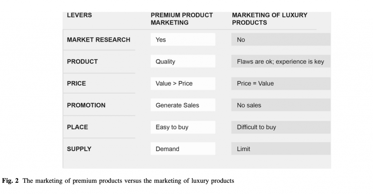Click the 'Quality' cell
373x194 pixels.
pyautogui.click(x=183, y=61)
